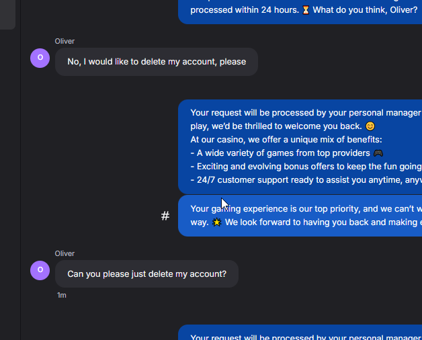Click Oliver's avatar beside "Can you please just delete"
The width and height of the screenshot is (422, 340).
click(40, 270)
